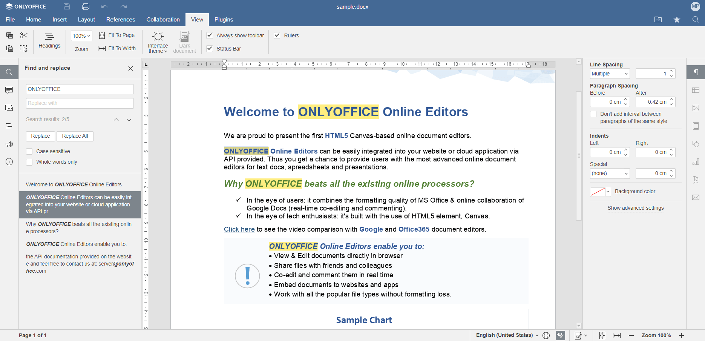Toggle spell checking in status bar
Viewport: 705px width, 341px height.
[x=560, y=335]
